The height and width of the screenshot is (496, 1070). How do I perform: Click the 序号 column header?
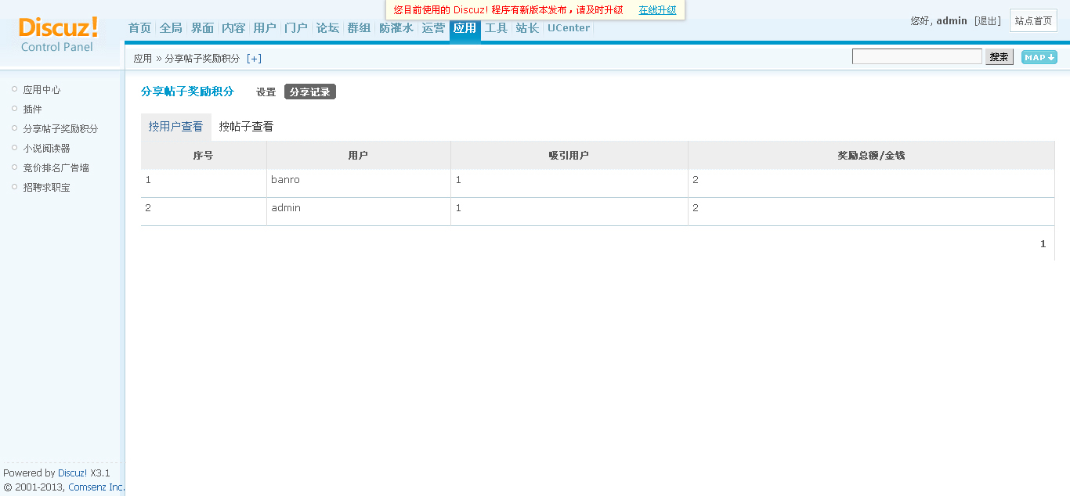coord(203,156)
